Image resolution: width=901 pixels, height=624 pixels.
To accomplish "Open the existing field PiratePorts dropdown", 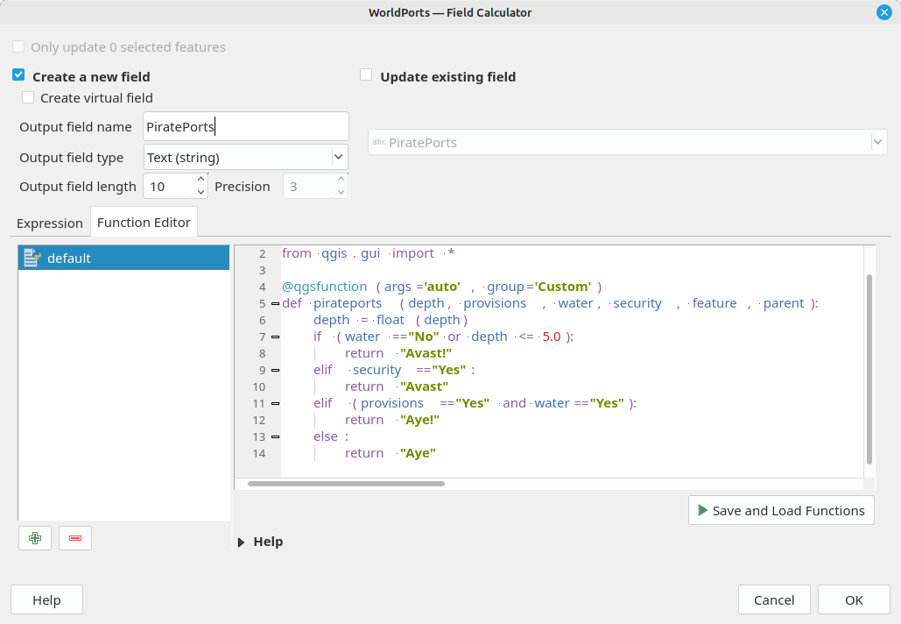I will [x=876, y=142].
